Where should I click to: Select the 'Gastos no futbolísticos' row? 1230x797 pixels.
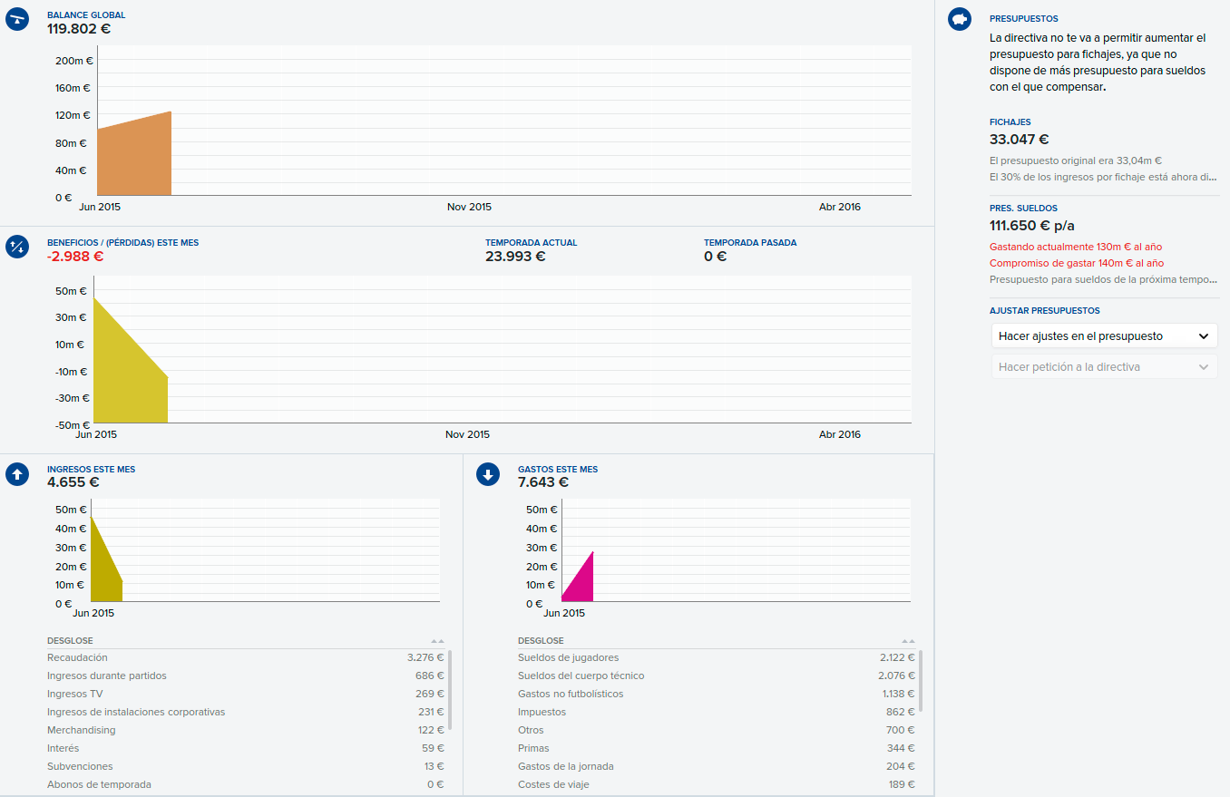tap(717, 694)
